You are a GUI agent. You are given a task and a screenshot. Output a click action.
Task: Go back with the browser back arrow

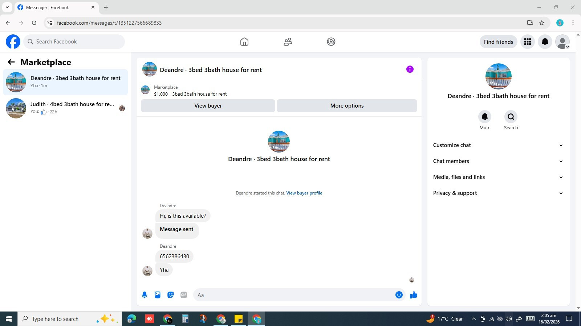click(8, 23)
